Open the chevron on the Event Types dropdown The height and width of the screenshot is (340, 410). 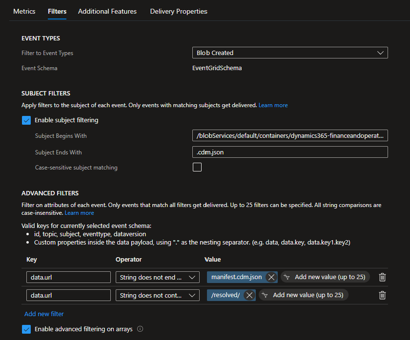[x=381, y=53]
